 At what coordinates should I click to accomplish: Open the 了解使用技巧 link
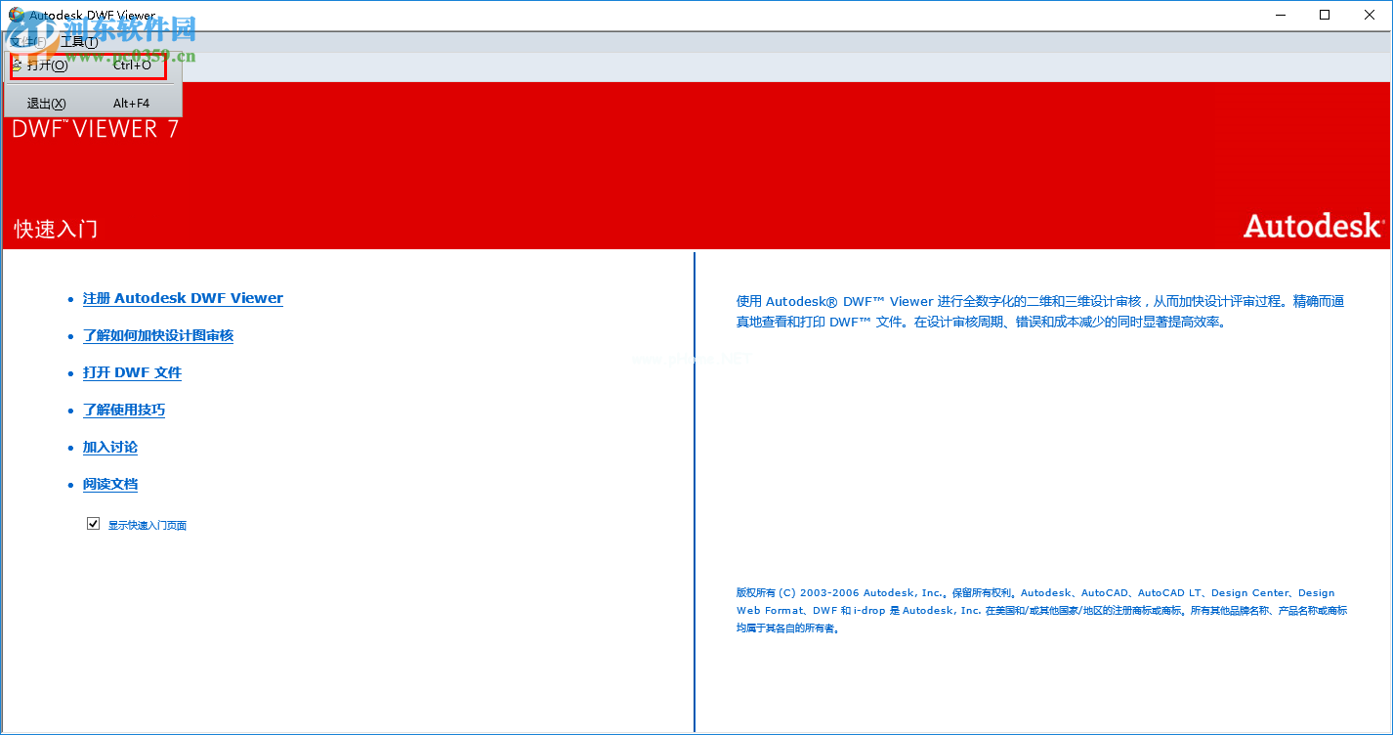click(124, 410)
